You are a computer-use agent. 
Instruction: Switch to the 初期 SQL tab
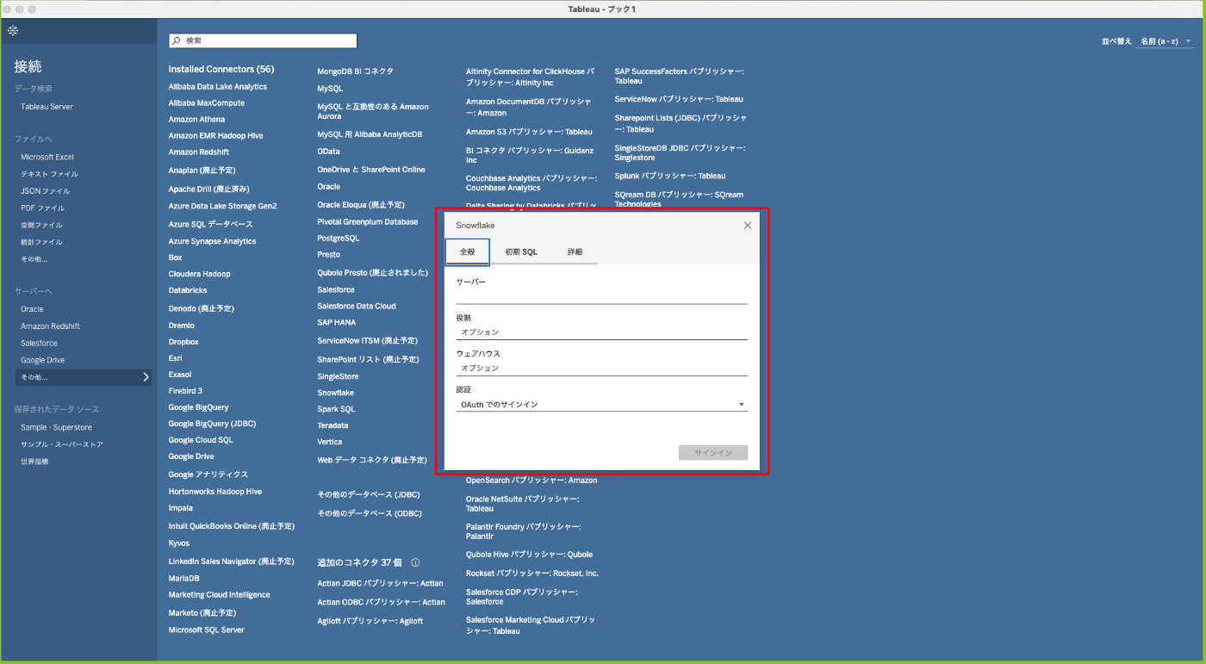pos(521,252)
